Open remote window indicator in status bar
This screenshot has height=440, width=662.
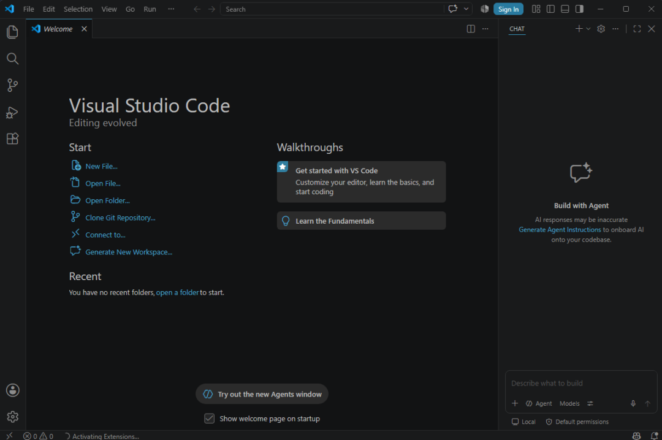[x=9, y=436]
